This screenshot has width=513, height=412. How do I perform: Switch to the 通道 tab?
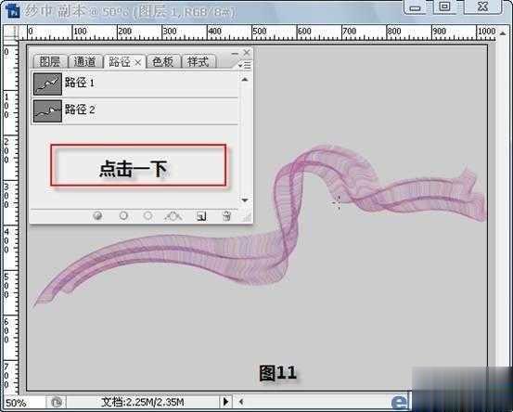coord(84,61)
